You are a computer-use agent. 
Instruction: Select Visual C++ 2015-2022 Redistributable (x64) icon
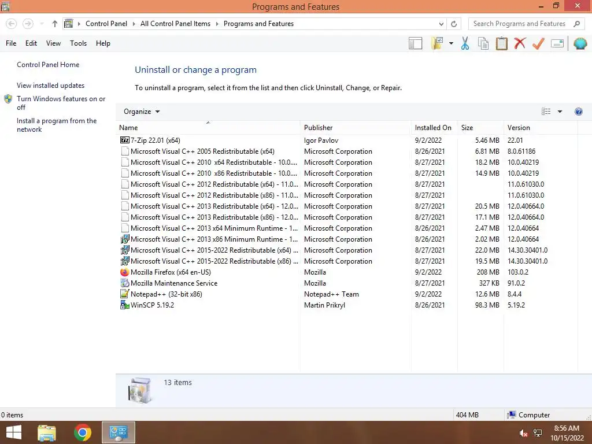tap(125, 250)
